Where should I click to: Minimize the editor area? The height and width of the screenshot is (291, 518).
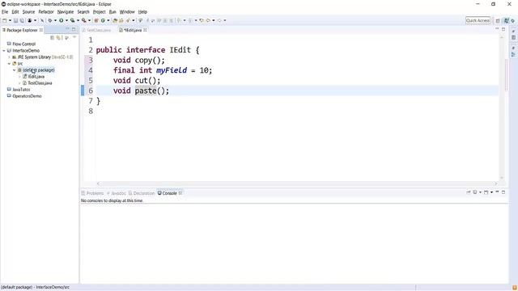coord(497,29)
